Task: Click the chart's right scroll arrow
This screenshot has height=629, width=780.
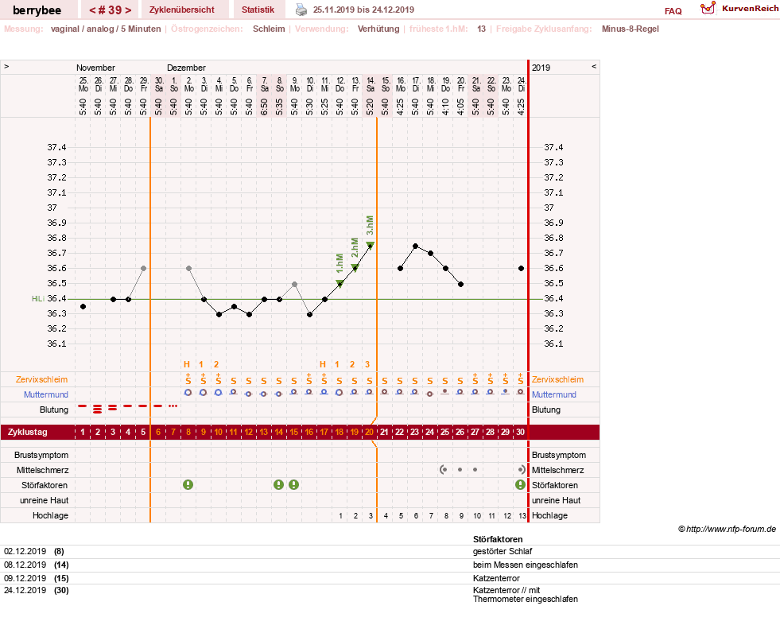Action: coord(594,66)
